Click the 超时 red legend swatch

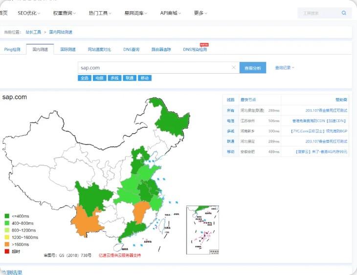click(7, 251)
